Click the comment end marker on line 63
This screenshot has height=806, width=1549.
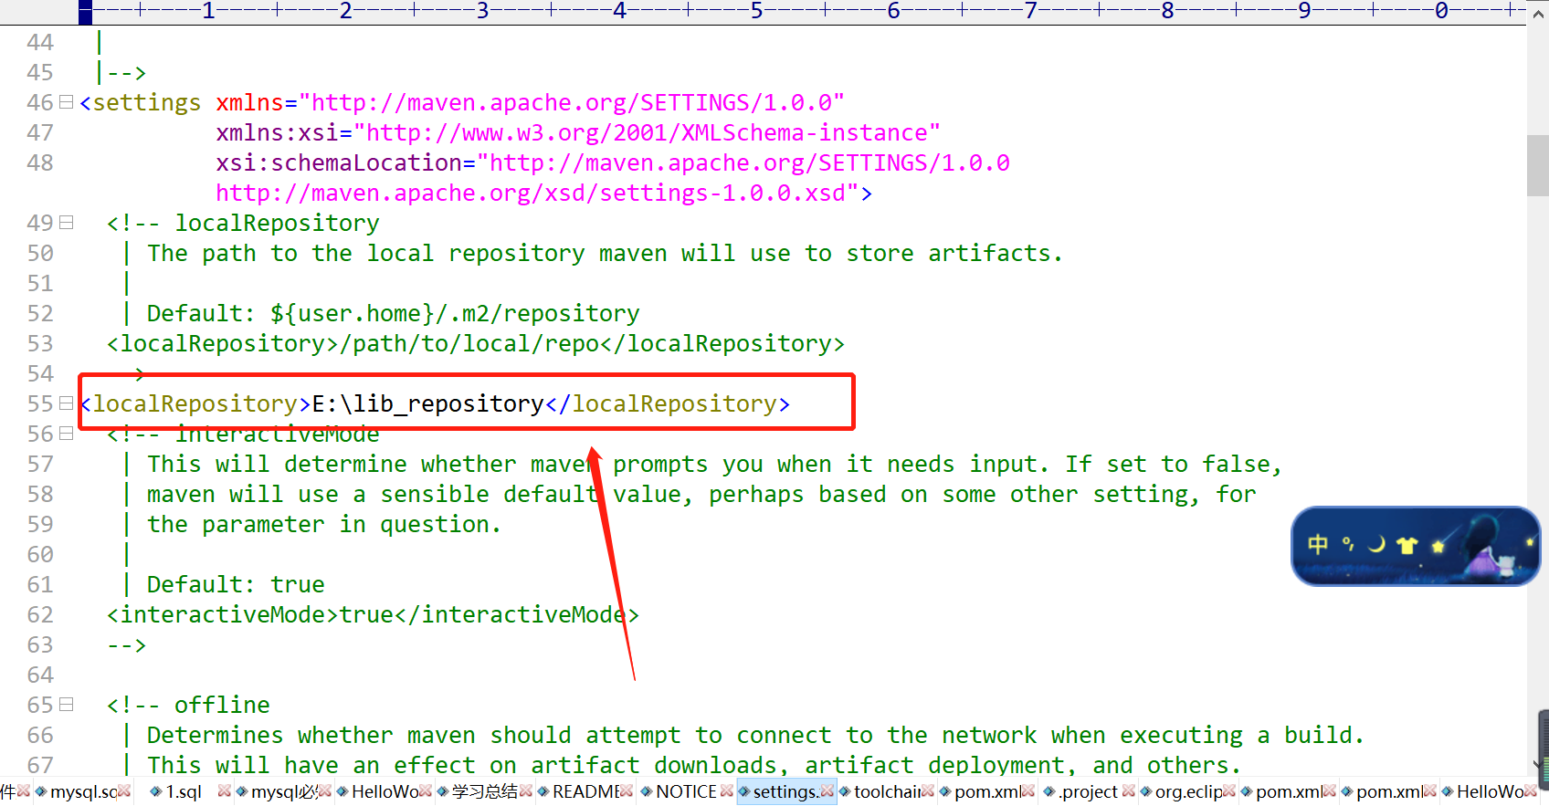click(127, 644)
